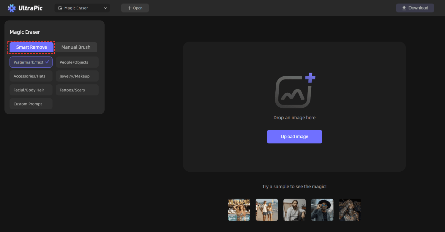Click the purple plus icon on image placeholder
Viewport: 445px width, 232px height.
(x=310, y=78)
